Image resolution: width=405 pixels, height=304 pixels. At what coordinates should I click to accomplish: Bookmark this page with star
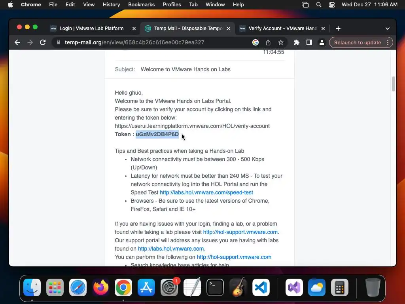pos(281,42)
